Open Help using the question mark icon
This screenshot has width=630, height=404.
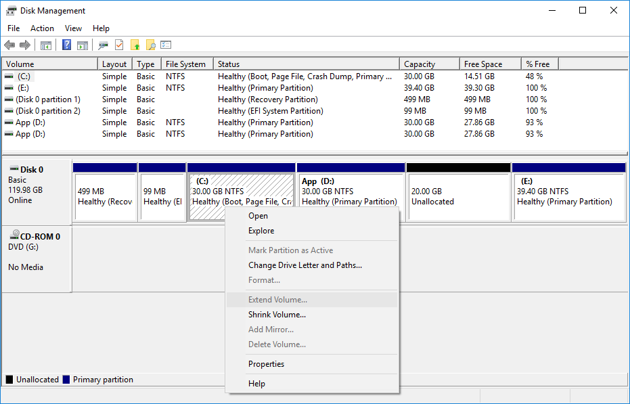pyautogui.click(x=65, y=45)
